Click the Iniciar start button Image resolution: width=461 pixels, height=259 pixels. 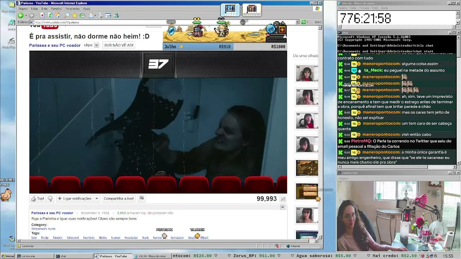(x=8, y=256)
